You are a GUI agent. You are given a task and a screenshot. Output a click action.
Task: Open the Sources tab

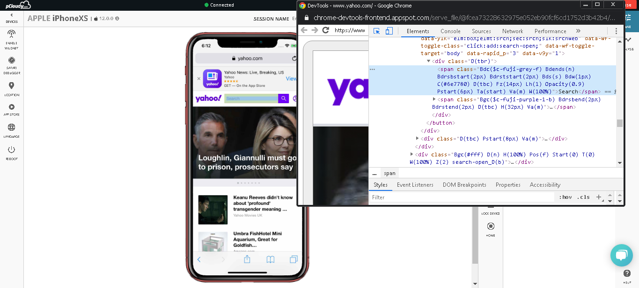[x=481, y=31]
